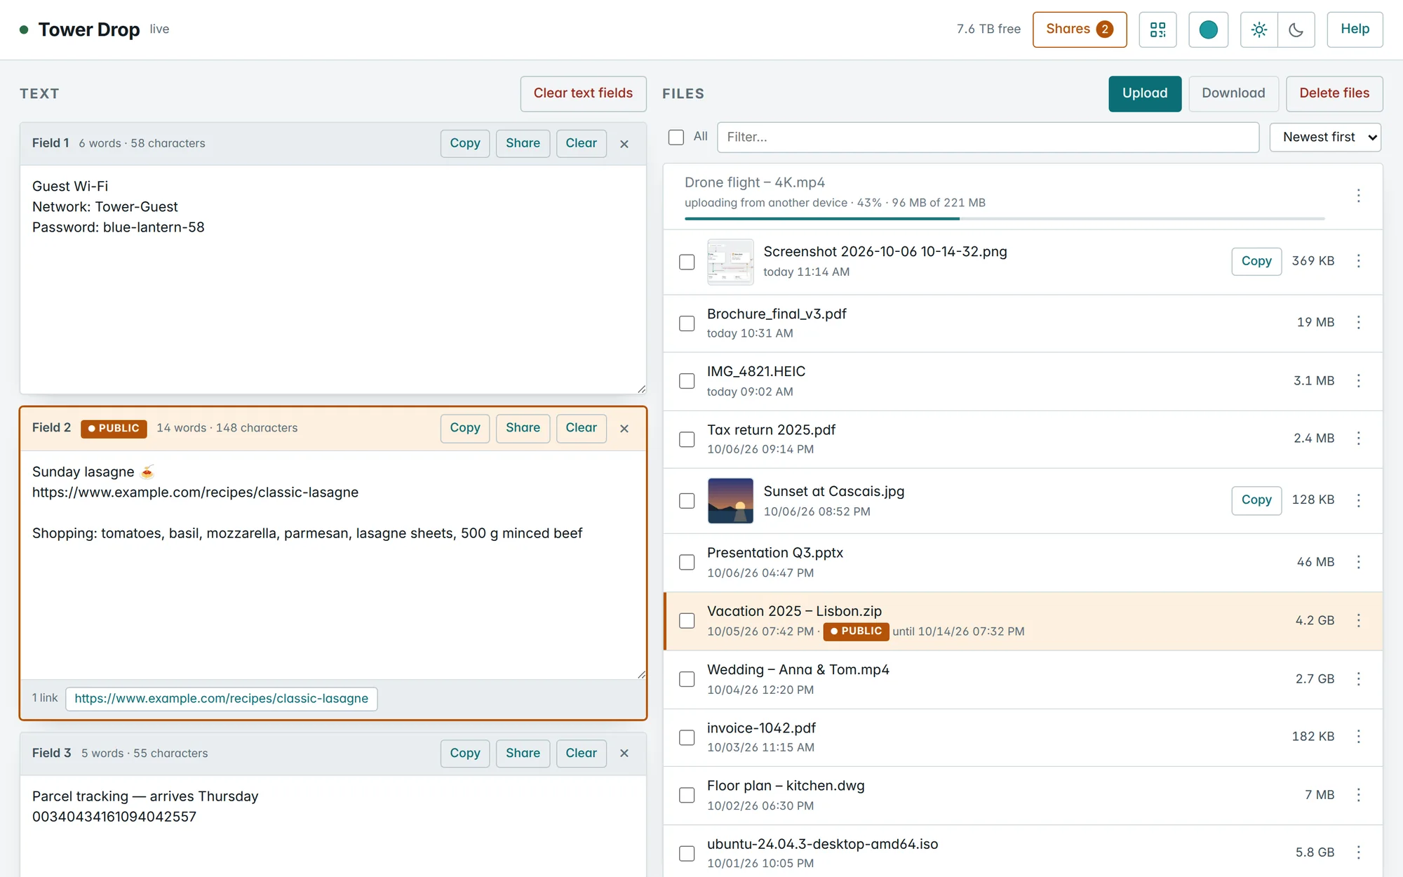Open more options for Wedding – Anna & Tom.mp4

[1358, 678]
